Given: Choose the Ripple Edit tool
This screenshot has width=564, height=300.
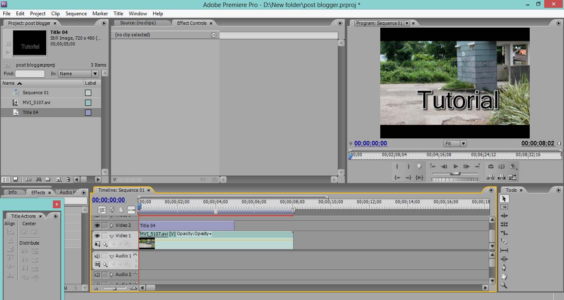Looking at the screenshot, I should click(504, 216).
